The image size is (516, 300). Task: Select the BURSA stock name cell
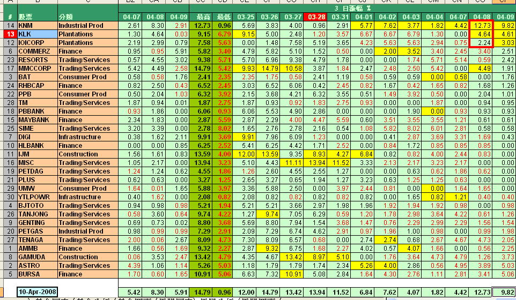click(36, 274)
